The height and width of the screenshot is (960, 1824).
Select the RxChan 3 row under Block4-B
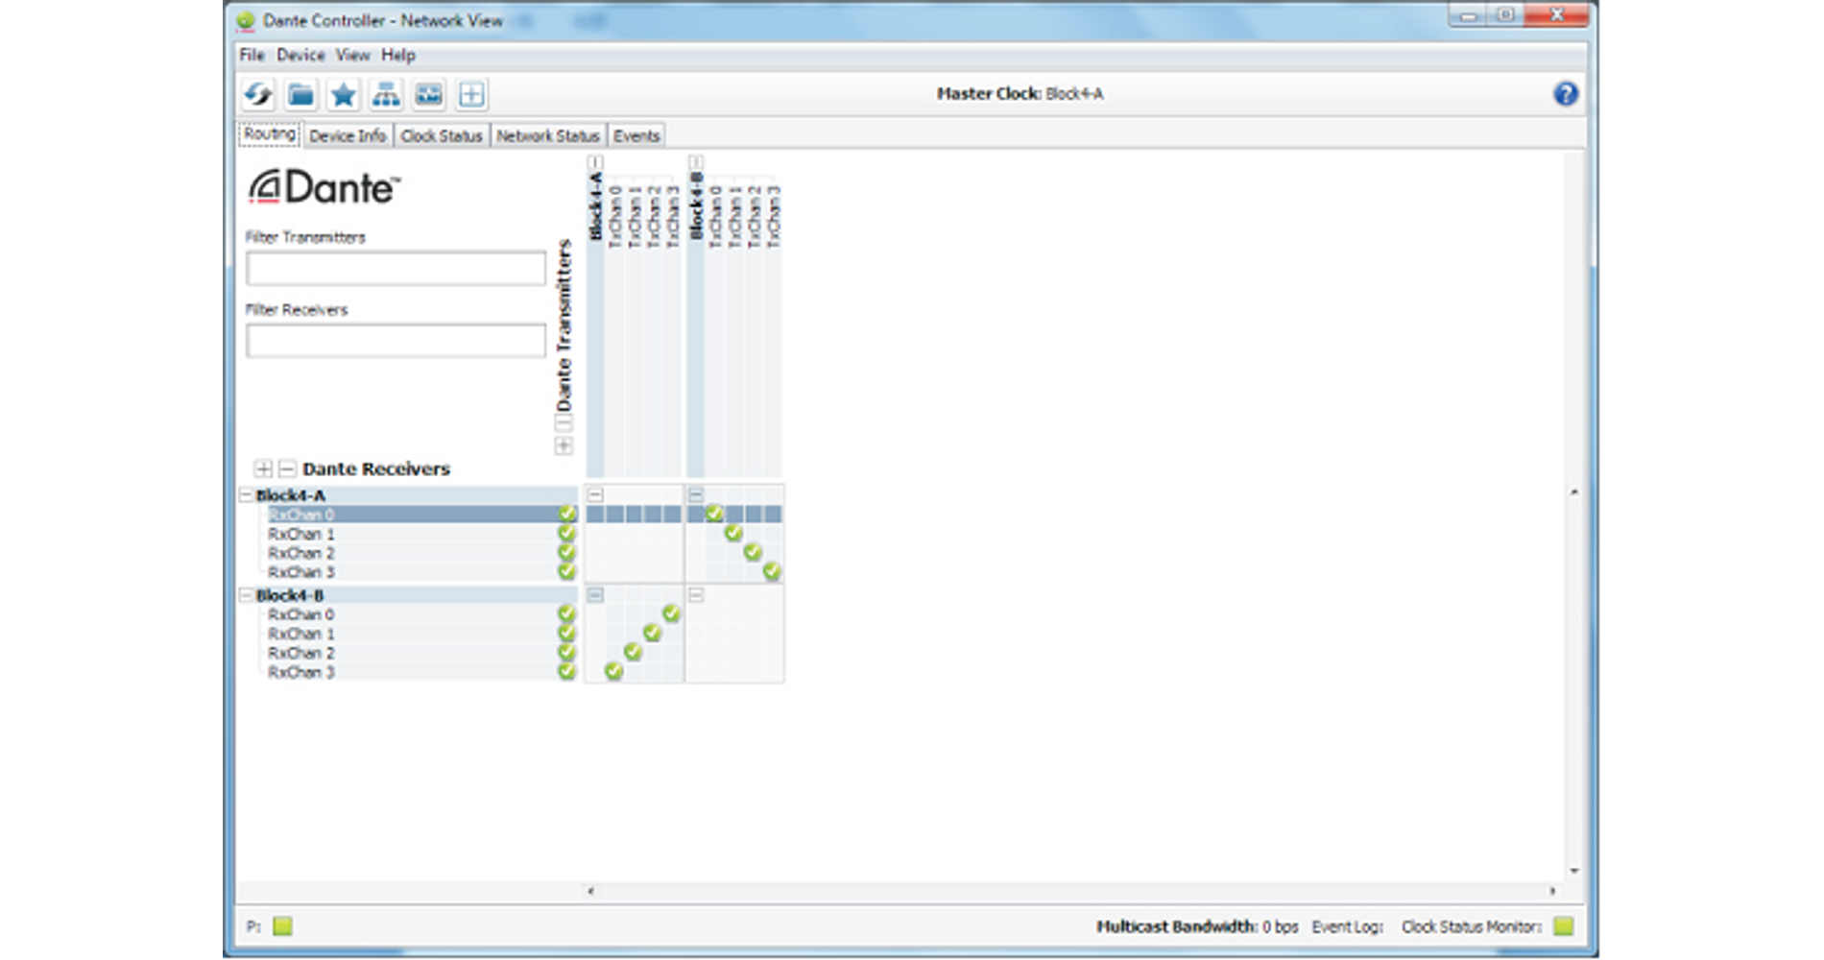(420, 672)
